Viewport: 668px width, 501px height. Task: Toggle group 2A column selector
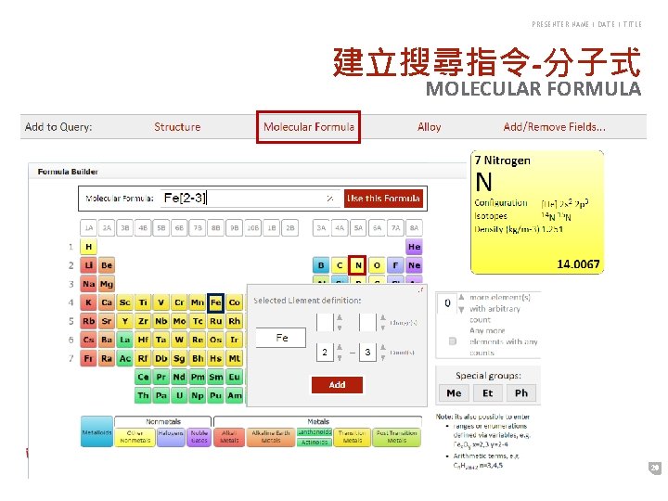click(x=107, y=228)
